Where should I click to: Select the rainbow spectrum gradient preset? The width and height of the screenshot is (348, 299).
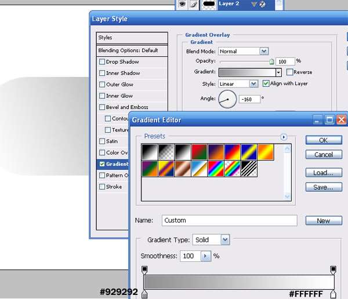[x=216, y=169]
